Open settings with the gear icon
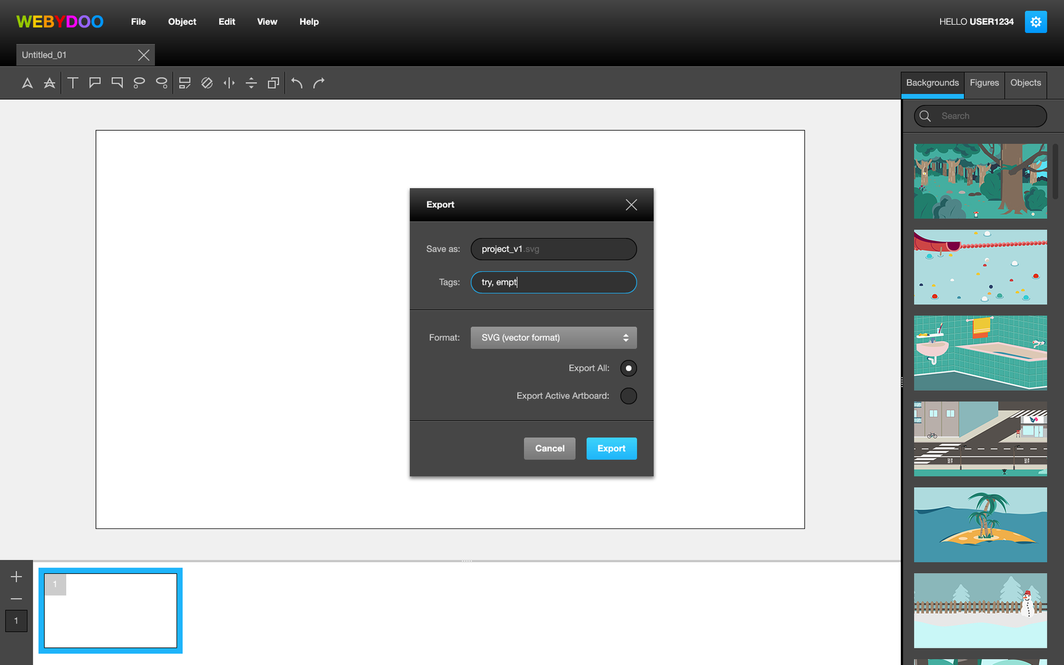The image size is (1064, 665). click(1035, 22)
